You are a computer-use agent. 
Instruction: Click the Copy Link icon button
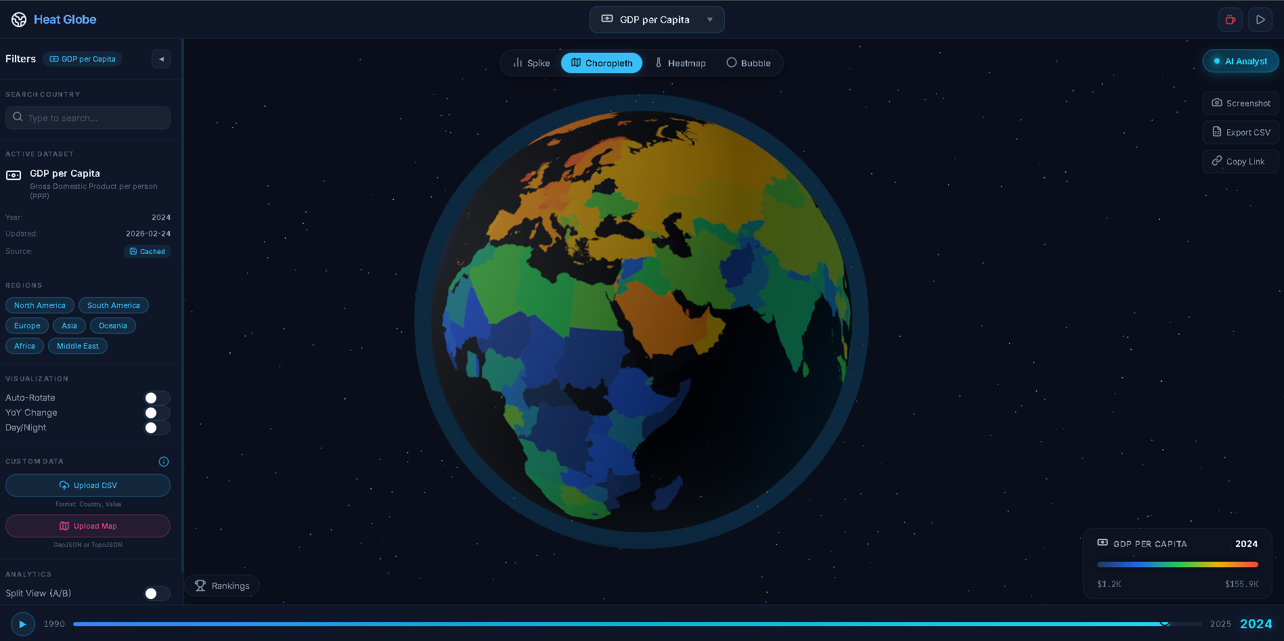tap(1218, 161)
